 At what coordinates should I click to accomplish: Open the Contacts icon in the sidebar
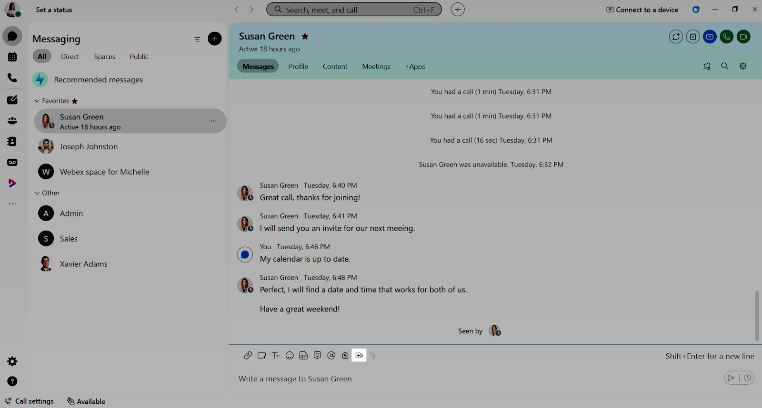(x=12, y=142)
